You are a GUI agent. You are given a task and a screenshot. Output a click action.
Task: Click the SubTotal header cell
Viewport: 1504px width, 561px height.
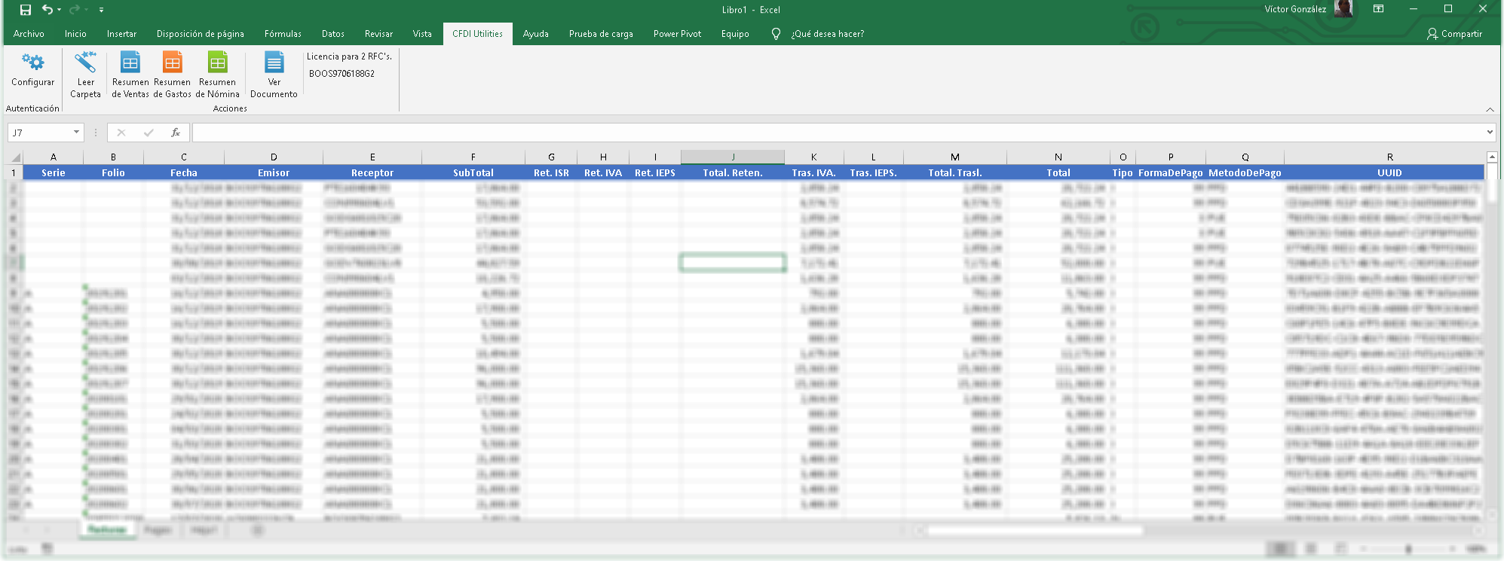(473, 172)
